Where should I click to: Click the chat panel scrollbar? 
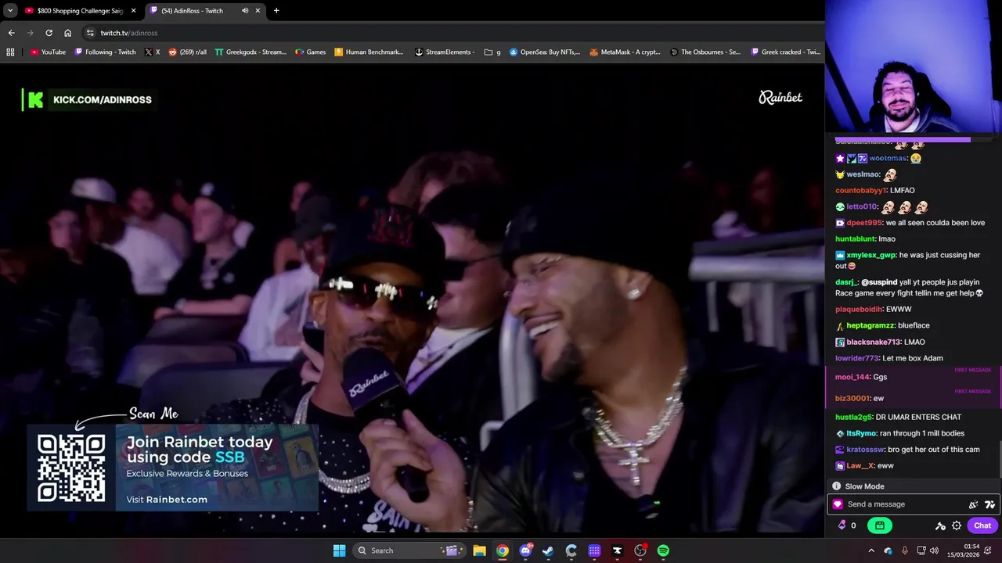point(999,459)
